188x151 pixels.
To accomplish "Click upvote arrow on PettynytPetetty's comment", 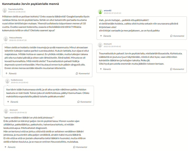I will [x=6, y=73].
